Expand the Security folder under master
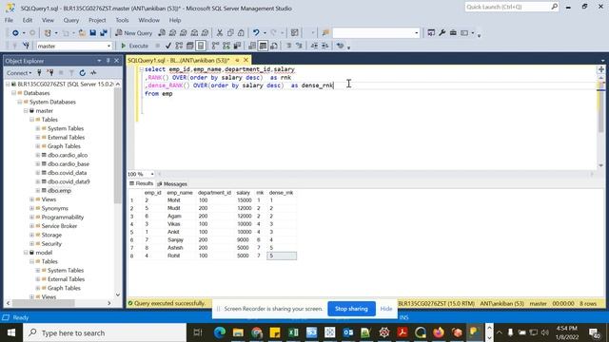Viewport: 609px width, 342px height. [31, 243]
